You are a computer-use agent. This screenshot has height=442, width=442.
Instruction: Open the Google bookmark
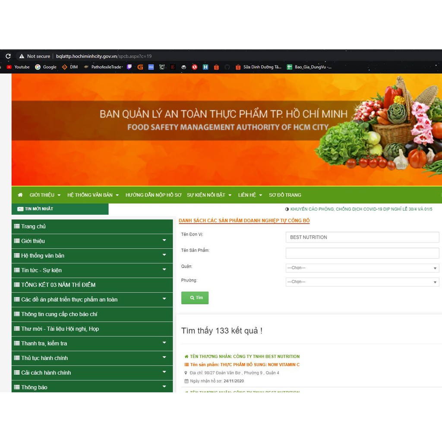tap(46, 67)
